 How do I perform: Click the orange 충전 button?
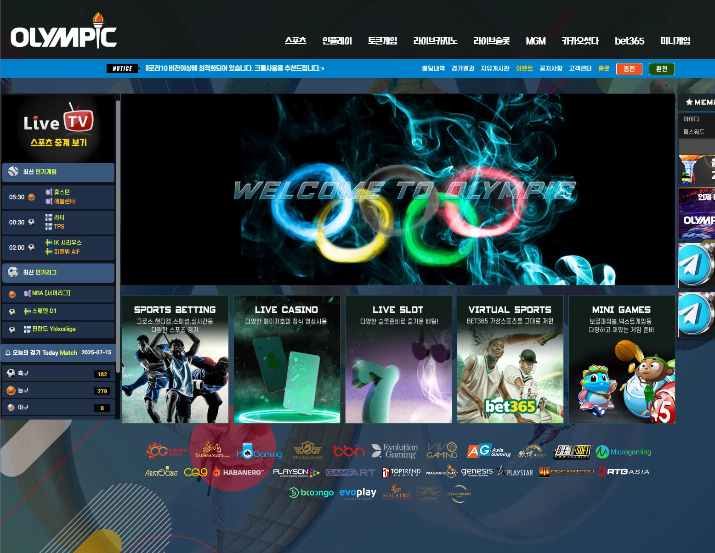coord(629,69)
